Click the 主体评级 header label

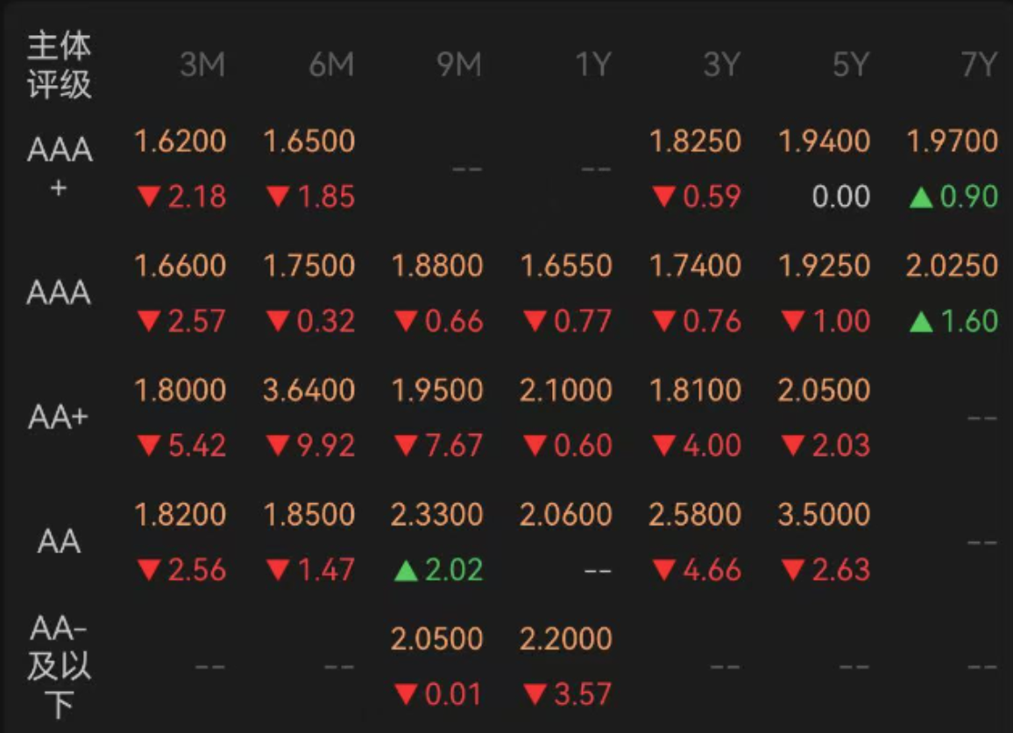click(x=60, y=65)
